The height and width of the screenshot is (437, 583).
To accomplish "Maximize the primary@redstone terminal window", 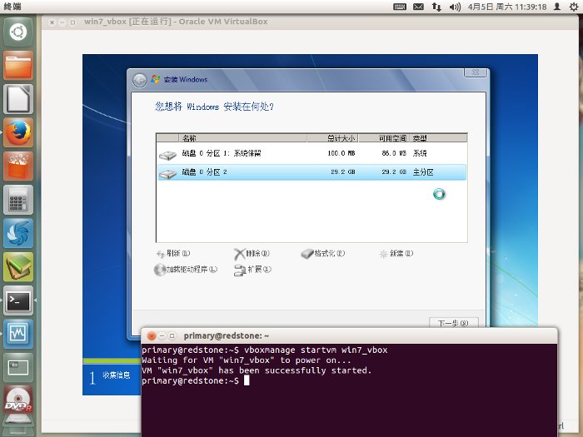I will click(172, 336).
